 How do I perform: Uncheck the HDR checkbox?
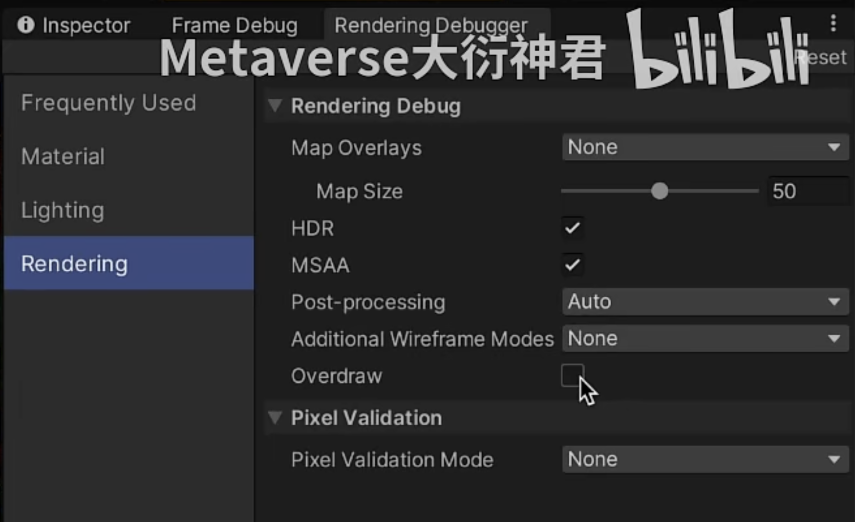tap(572, 228)
